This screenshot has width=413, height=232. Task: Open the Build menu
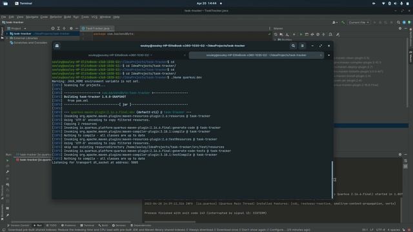tap(67, 17)
